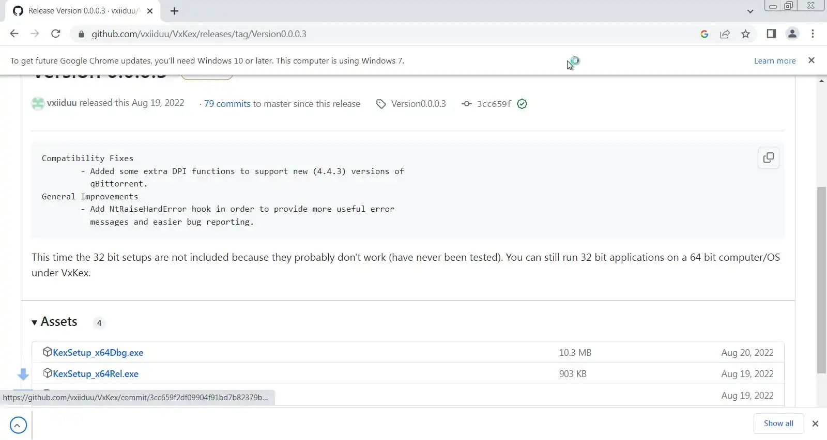
Task: Click Aug 20, 2022 asset date
Action: [x=747, y=353]
